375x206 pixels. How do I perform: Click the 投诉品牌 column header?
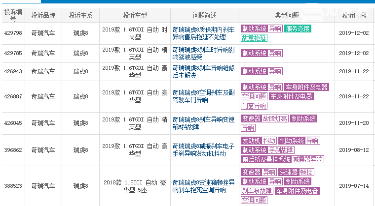43,16
